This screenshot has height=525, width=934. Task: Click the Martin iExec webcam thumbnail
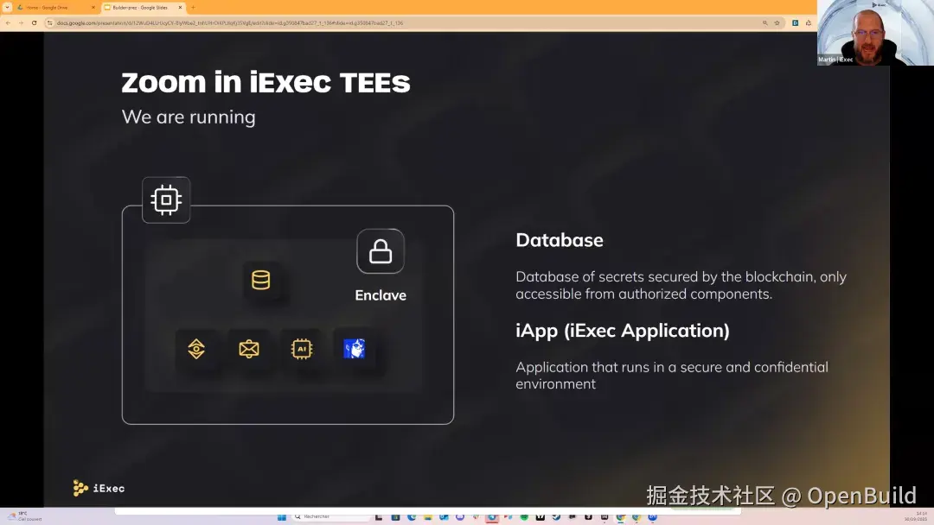pyautogui.click(x=875, y=32)
